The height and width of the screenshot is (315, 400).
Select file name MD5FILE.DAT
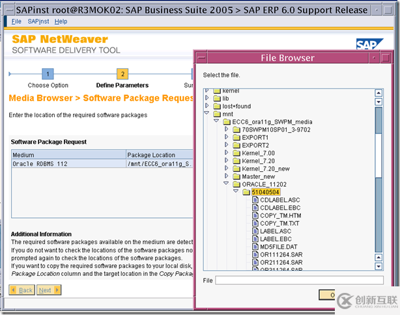tap(279, 247)
